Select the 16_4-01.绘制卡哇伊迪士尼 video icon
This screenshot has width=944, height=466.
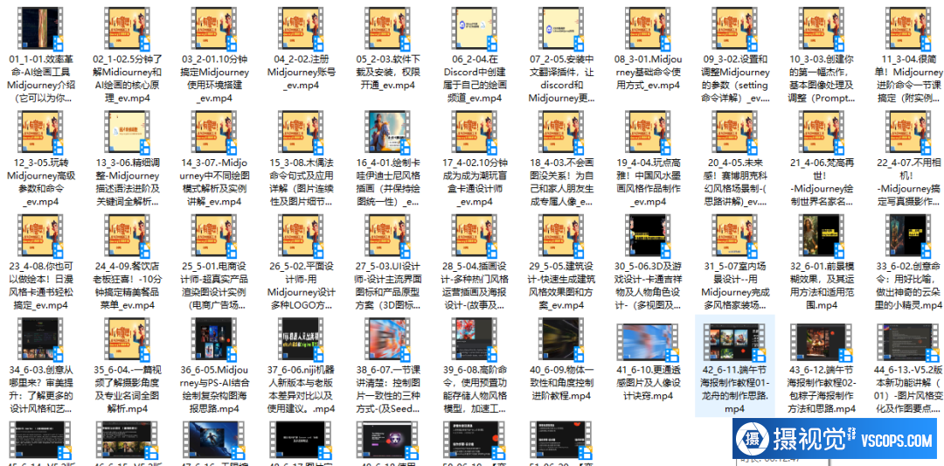[x=388, y=130]
